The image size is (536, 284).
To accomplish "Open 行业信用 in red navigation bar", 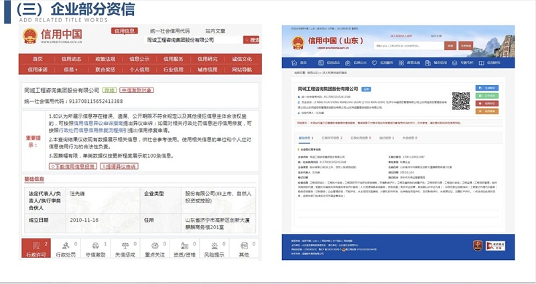I will point(174,69).
